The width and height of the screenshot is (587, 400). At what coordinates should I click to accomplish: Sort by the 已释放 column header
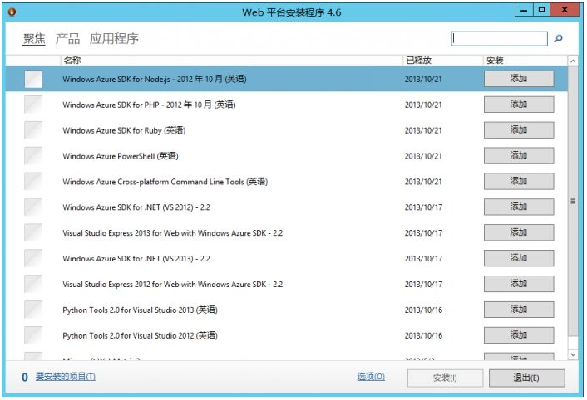(442, 60)
